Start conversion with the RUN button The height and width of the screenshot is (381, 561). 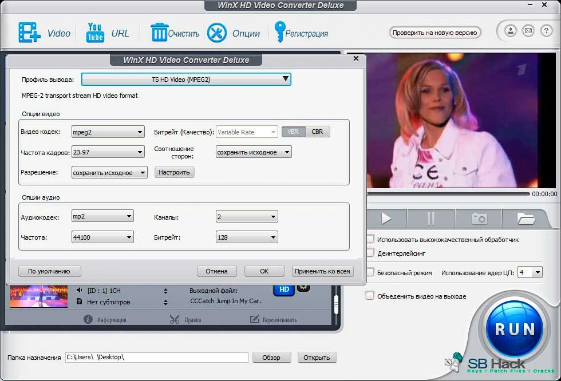(x=515, y=329)
